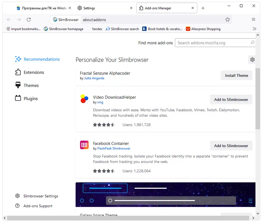
Task: Maximize the browser window
Action: 241,6
